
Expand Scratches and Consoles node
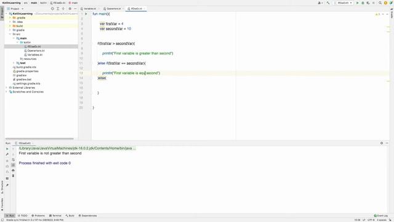coord(6,92)
